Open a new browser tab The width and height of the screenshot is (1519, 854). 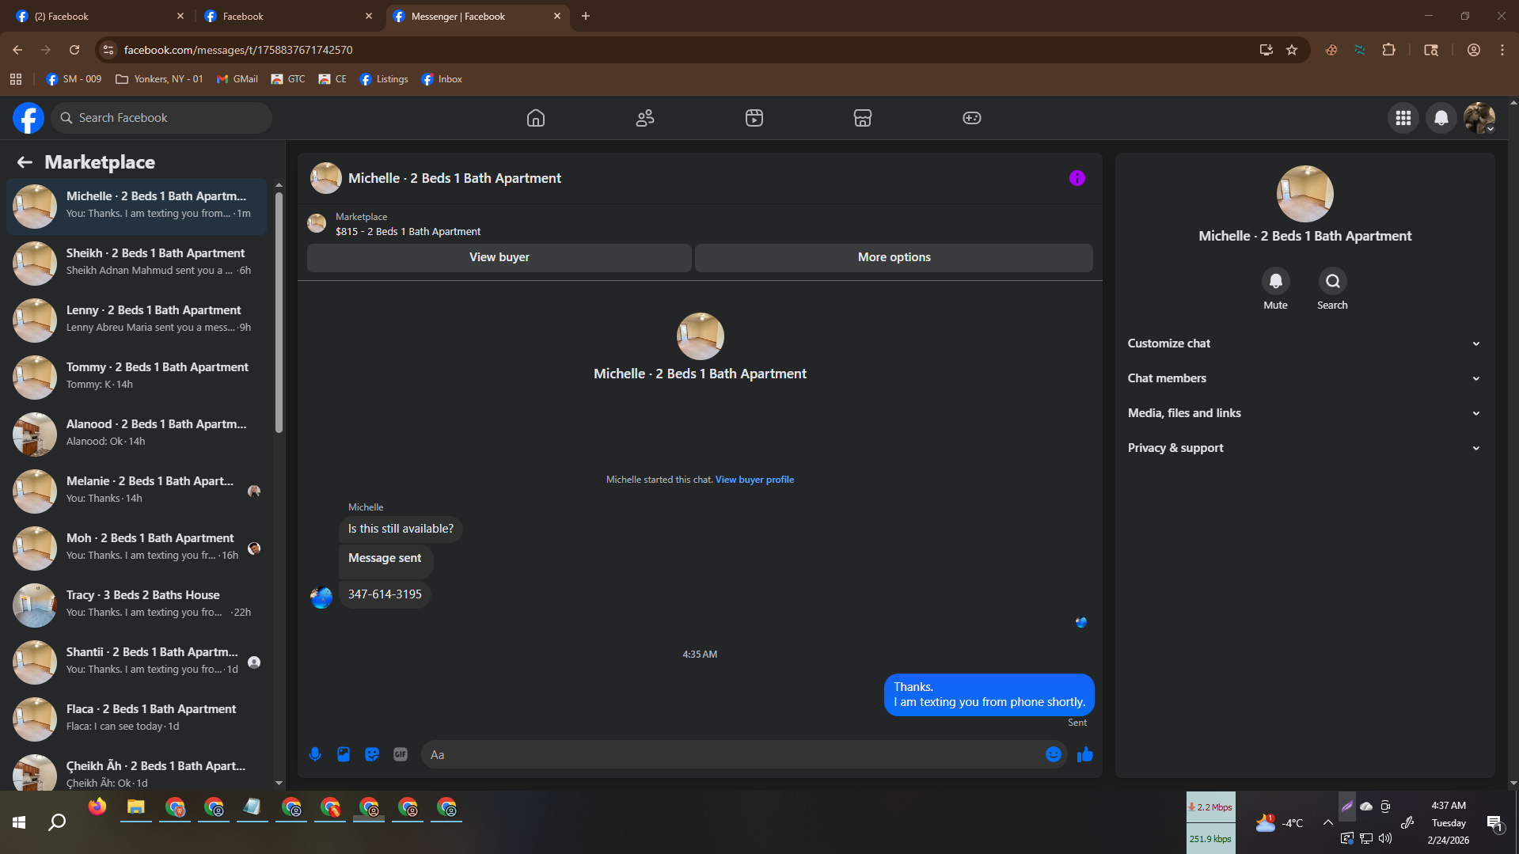click(586, 16)
